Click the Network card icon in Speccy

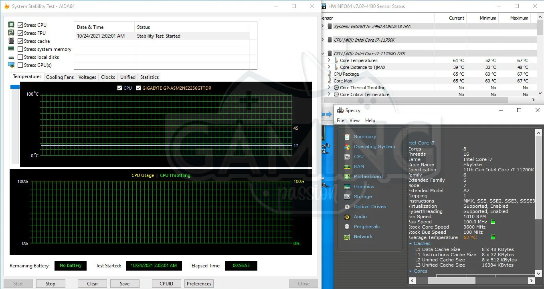(347, 237)
